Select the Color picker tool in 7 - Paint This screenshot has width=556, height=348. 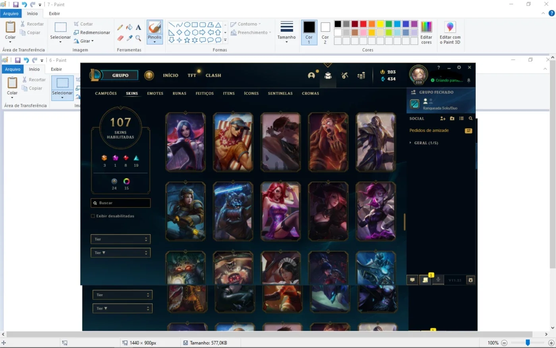(129, 38)
